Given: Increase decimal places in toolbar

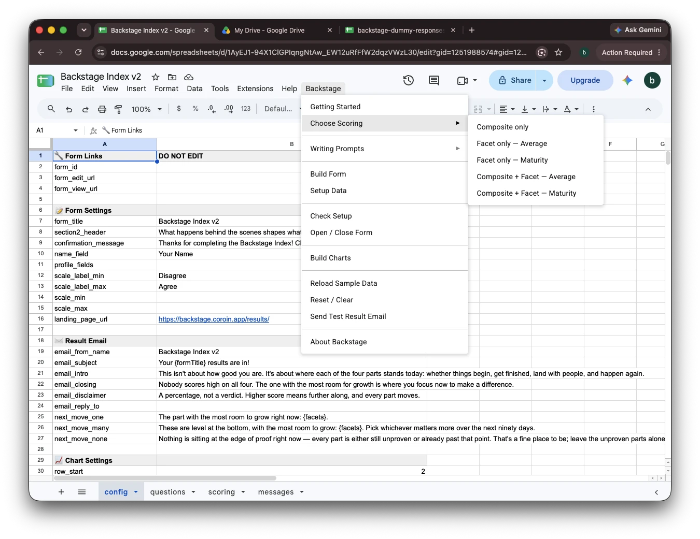Looking at the screenshot, I should click(x=229, y=109).
